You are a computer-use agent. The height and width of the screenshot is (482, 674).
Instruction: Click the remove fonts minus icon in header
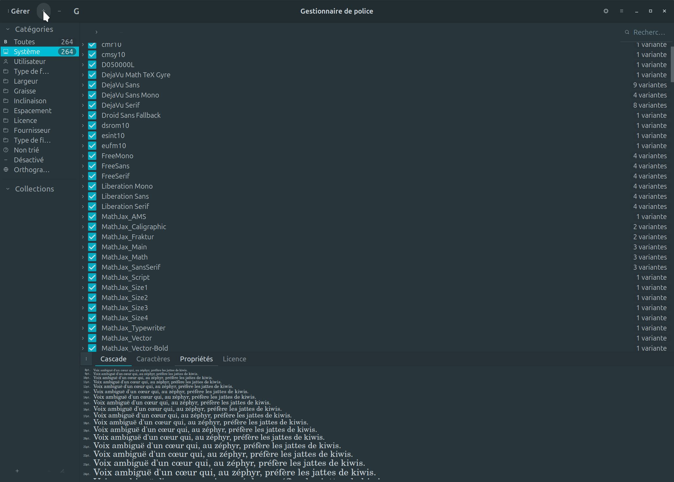coord(59,11)
